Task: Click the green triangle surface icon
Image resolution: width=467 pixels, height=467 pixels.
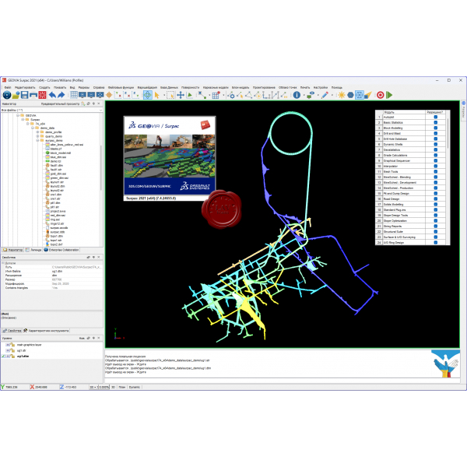Action: point(189,95)
